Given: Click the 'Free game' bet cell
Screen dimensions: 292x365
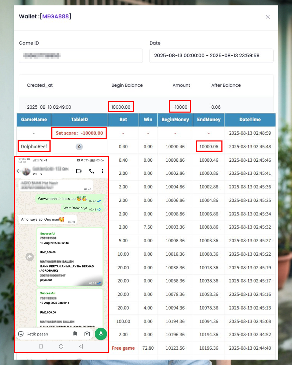Looking at the screenshot, I should (123, 348).
